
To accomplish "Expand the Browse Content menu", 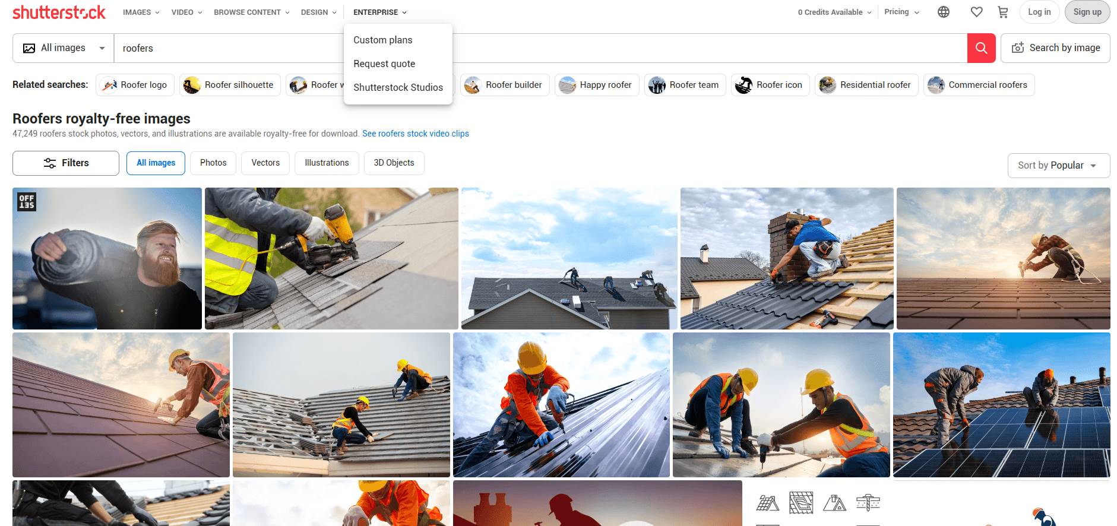I will pos(252,12).
